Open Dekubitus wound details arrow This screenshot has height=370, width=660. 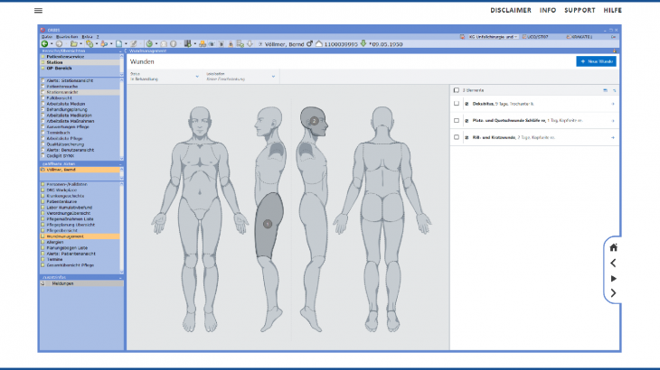point(613,105)
